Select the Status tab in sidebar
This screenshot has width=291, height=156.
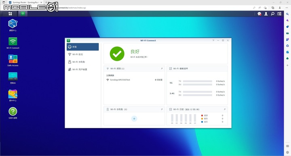[82, 47]
